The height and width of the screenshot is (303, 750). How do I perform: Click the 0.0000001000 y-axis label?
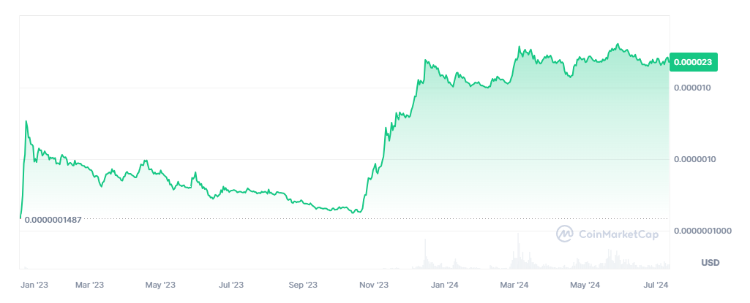tap(703, 231)
